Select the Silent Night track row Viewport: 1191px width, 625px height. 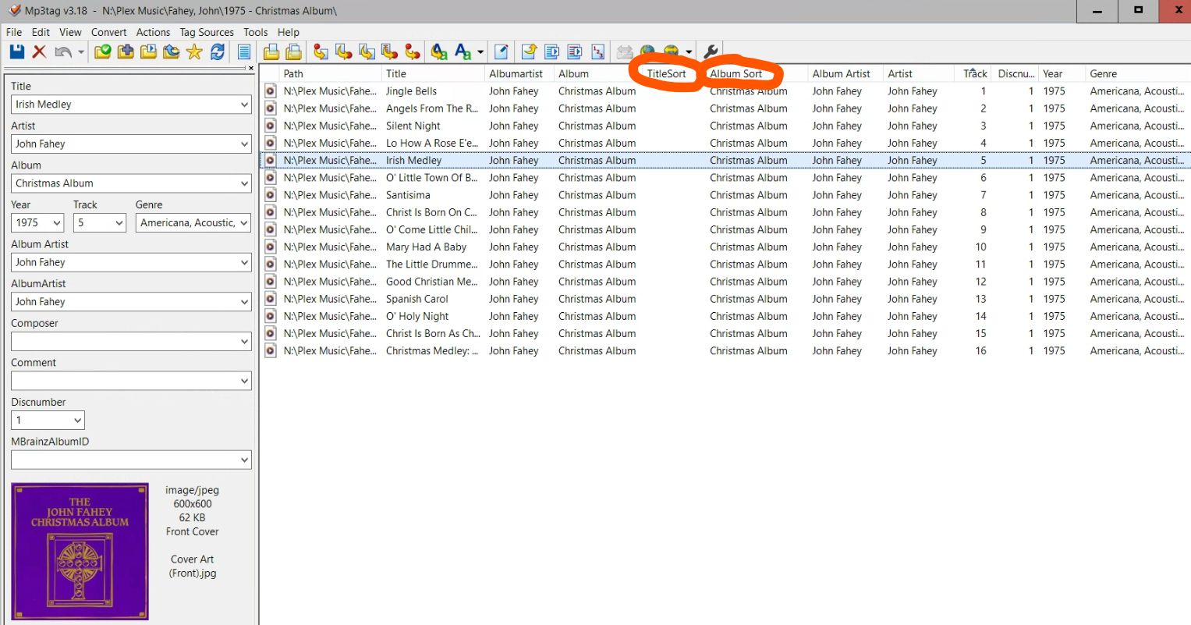click(413, 126)
